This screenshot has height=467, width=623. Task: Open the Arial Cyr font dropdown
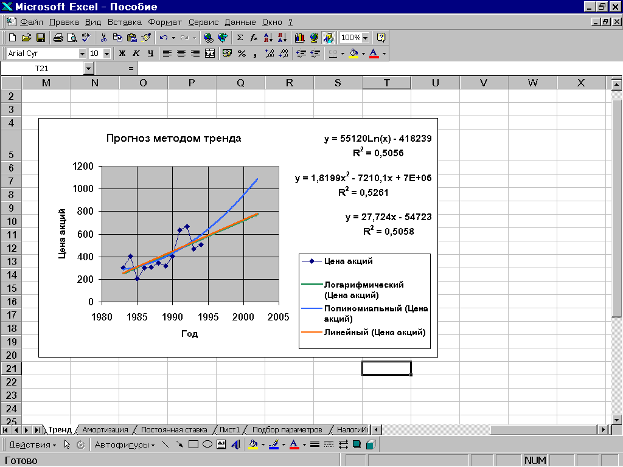point(82,54)
